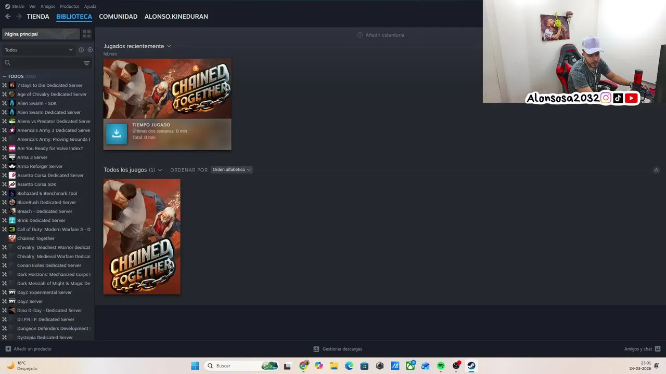Open the TIENDA tab
666x374 pixels.
38,17
